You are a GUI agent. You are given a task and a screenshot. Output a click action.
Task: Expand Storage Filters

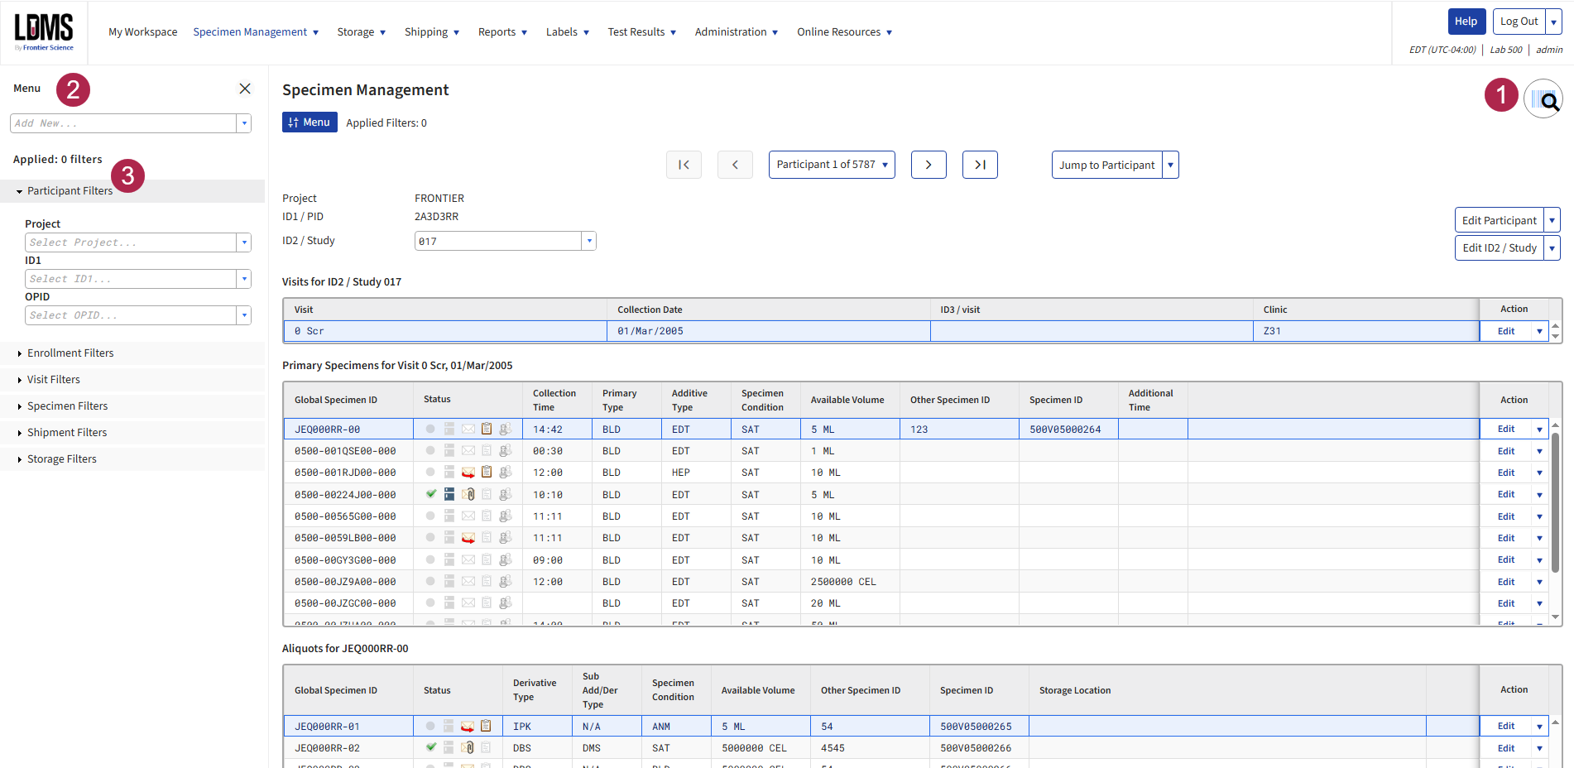click(x=132, y=459)
